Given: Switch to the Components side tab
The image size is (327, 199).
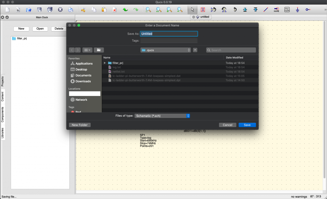Looking at the screenshot, I should coord(3,114).
